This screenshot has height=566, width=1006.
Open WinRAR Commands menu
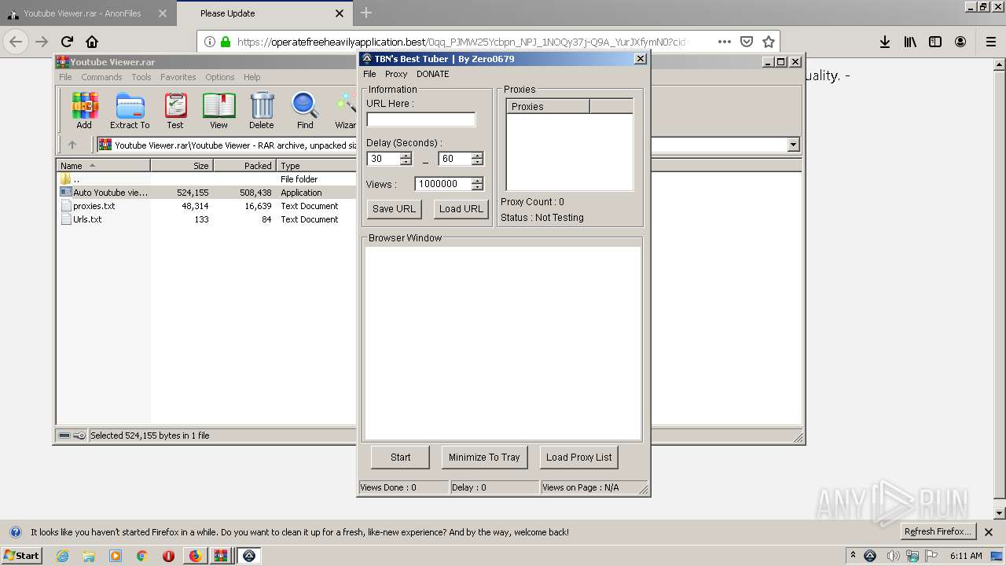[x=101, y=77]
